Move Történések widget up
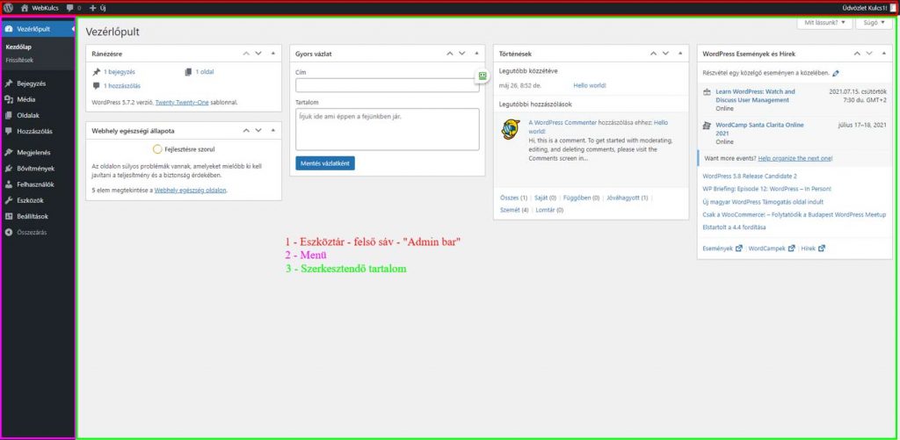This screenshot has height=440, width=900. (654, 54)
